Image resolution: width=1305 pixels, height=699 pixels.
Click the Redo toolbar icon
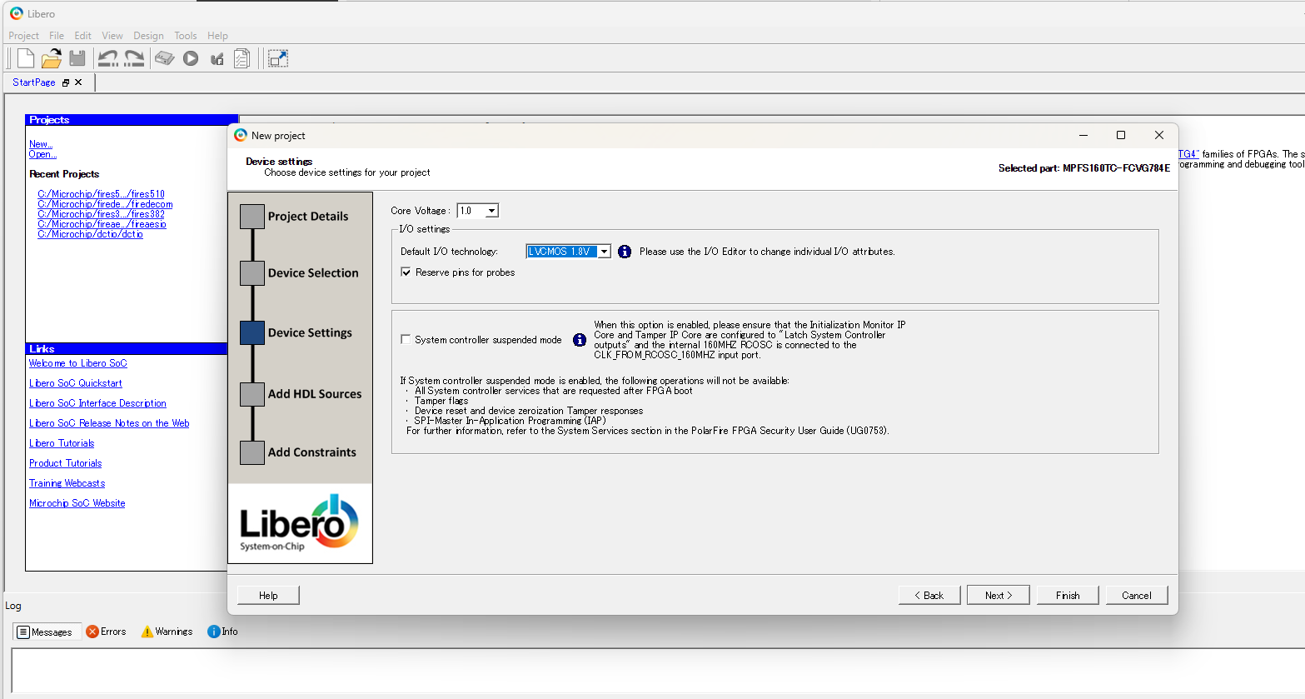[x=134, y=58]
